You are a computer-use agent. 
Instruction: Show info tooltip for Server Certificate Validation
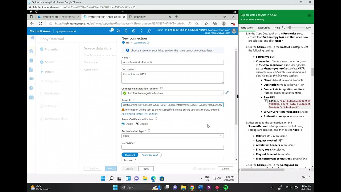156,119
